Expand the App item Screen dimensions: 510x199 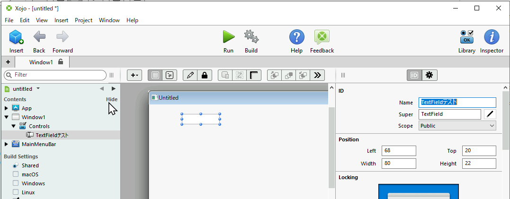click(x=7, y=108)
